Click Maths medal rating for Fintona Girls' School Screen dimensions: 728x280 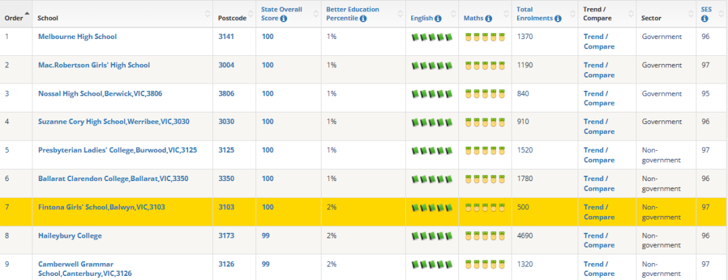tap(485, 208)
